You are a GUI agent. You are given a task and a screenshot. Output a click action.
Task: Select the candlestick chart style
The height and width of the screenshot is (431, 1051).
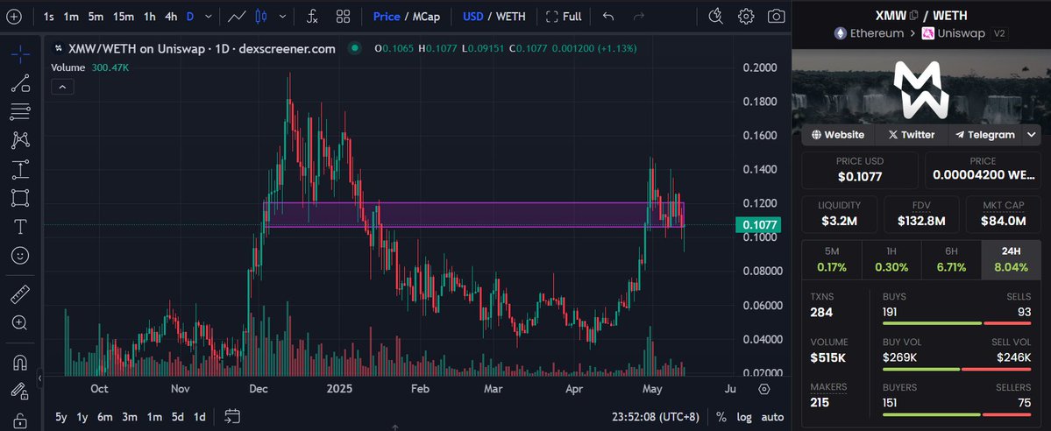pyautogui.click(x=261, y=17)
